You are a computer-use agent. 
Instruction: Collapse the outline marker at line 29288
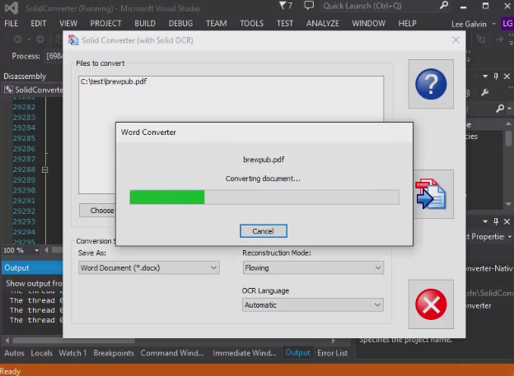click(45, 169)
